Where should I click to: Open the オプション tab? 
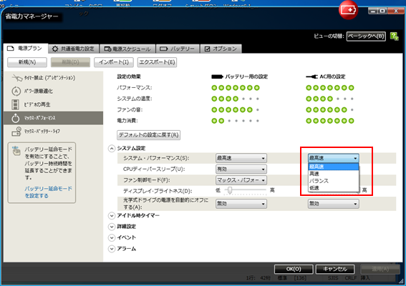click(221, 49)
